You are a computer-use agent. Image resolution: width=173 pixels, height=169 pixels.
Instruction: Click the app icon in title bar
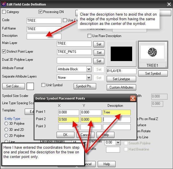(3, 4)
